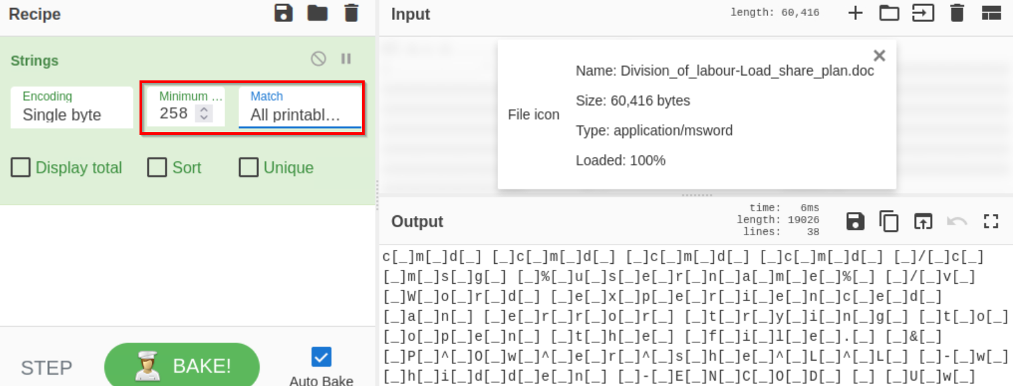Screen dimensions: 1013x386
Task: Save the current recipe
Action: [284, 13]
